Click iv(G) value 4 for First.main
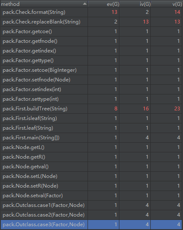This screenshot has width=183, height=230. tap(147, 138)
